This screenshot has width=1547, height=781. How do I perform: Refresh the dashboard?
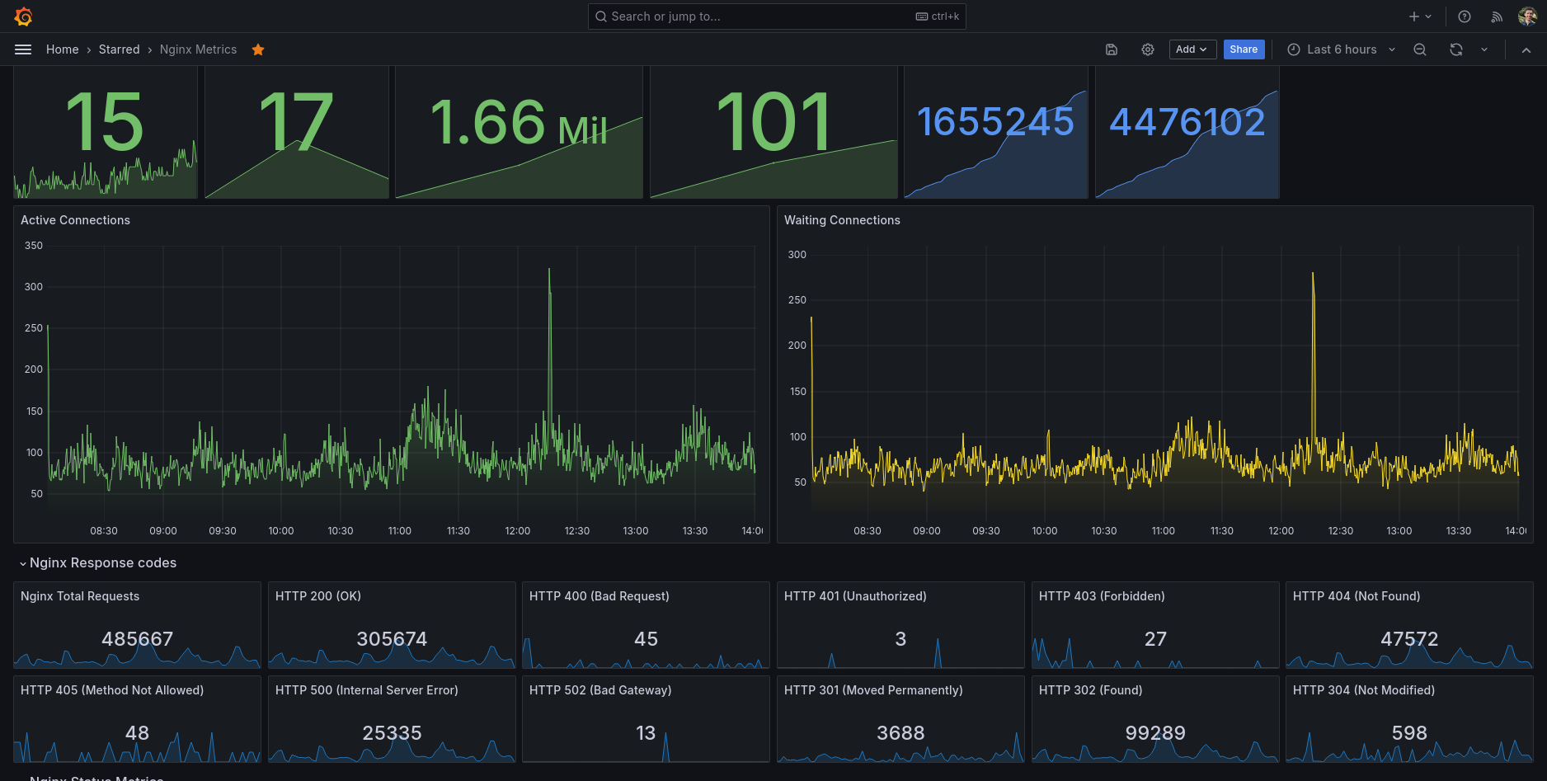(1456, 49)
